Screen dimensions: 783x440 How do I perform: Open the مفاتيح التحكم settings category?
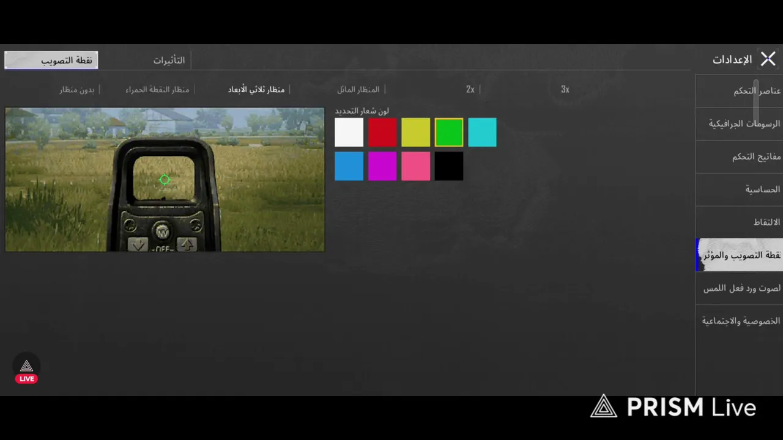coord(739,157)
